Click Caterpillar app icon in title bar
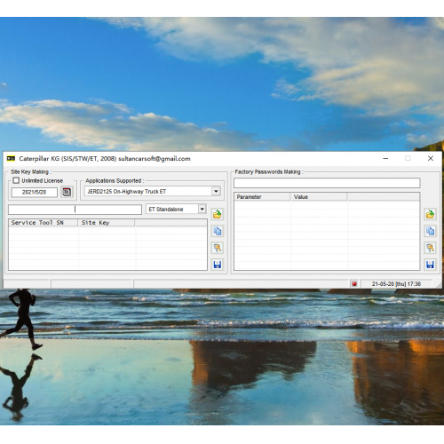This screenshot has height=444, width=444. click(11, 159)
